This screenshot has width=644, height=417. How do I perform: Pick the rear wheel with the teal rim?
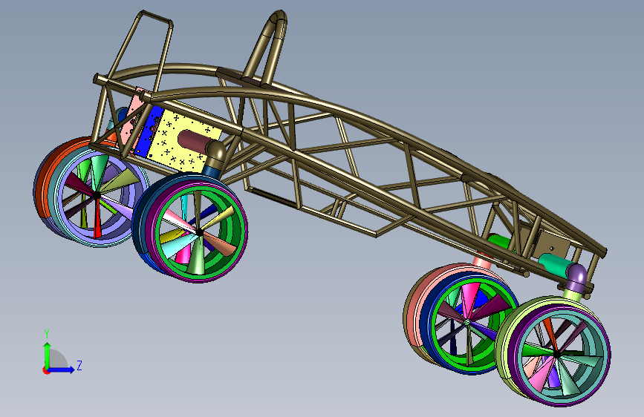tap(554, 351)
